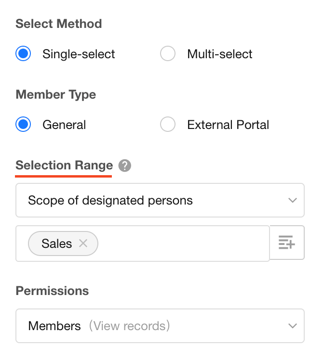
Task: Click the Selection Range help icon
Action: pyautogui.click(x=124, y=166)
